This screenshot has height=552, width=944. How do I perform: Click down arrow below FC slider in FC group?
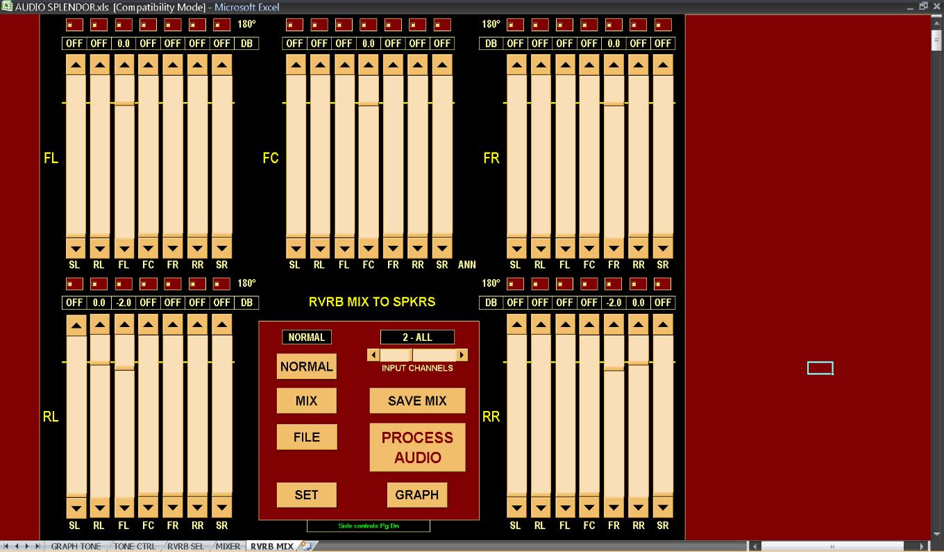[369, 249]
